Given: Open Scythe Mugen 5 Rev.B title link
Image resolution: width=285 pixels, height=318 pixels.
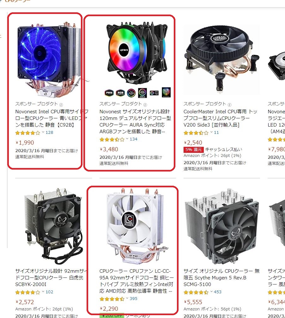Looking at the screenshot, I should point(221,277).
